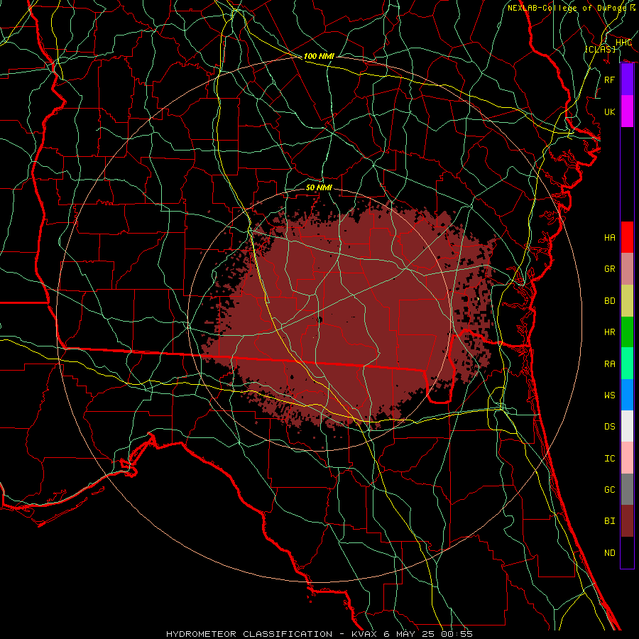The image size is (639, 639).
Task: Click the 100 NMI range ring label
Action: [319, 56]
